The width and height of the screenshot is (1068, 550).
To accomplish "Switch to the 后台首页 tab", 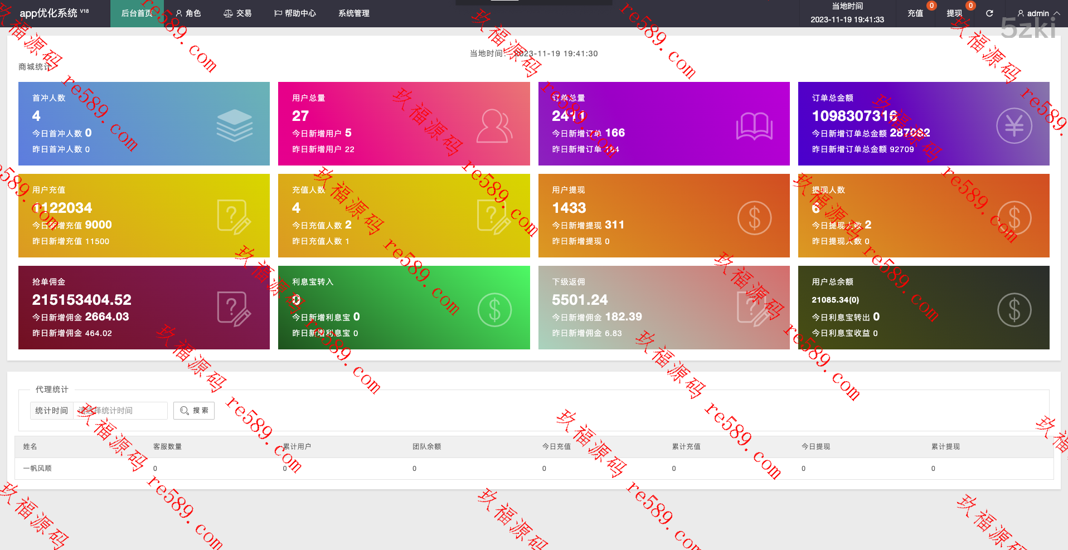I will click(137, 13).
